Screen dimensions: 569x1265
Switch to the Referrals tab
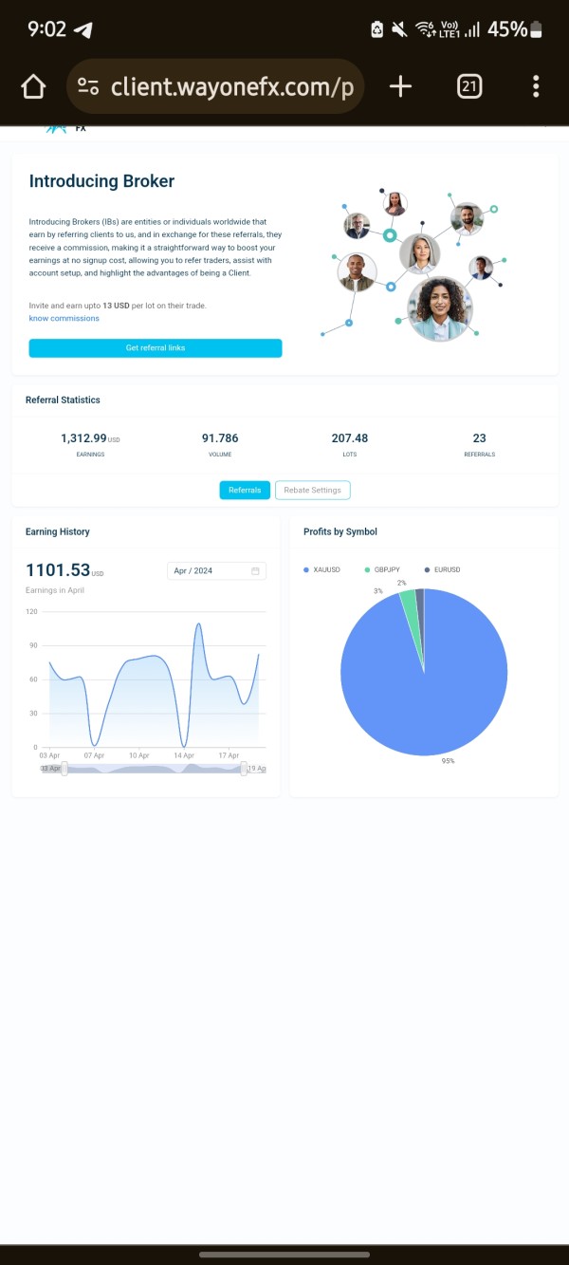tap(245, 490)
